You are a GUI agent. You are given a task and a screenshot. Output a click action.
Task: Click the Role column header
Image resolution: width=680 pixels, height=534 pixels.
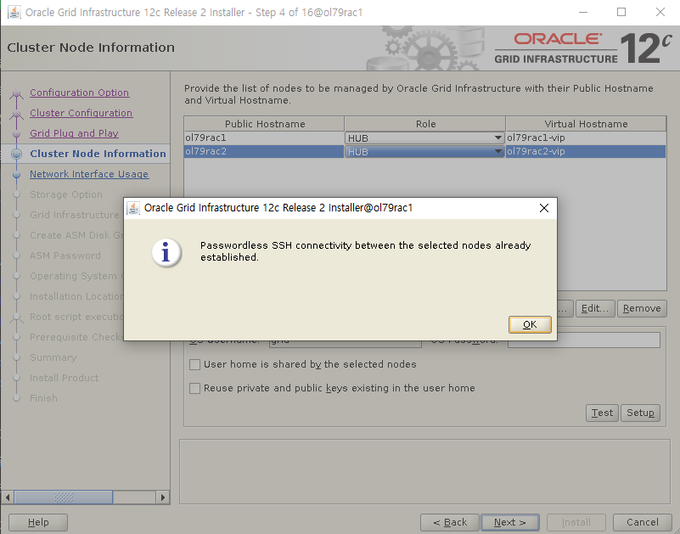(x=425, y=124)
